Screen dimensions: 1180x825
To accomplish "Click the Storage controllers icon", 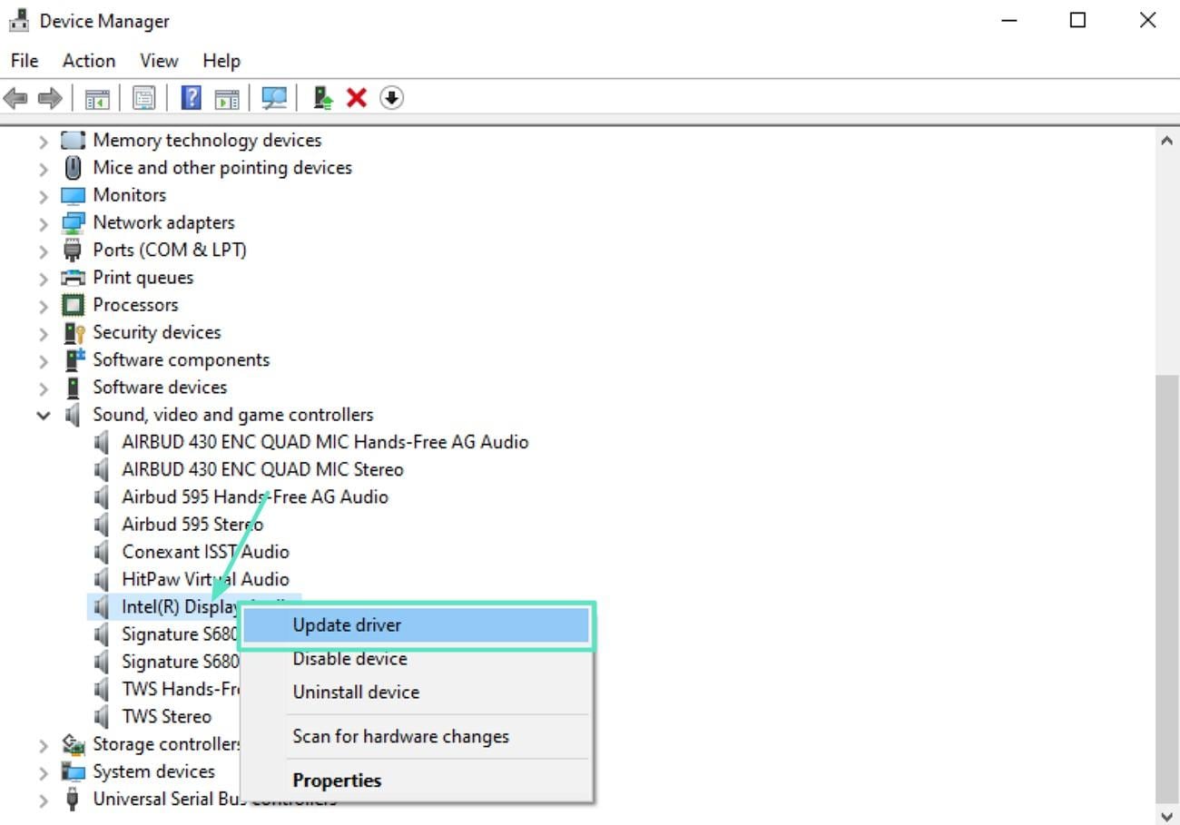I will (73, 744).
